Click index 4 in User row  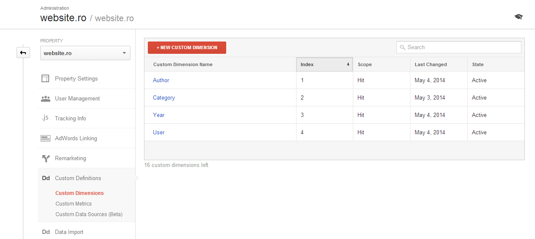[x=302, y=132]
